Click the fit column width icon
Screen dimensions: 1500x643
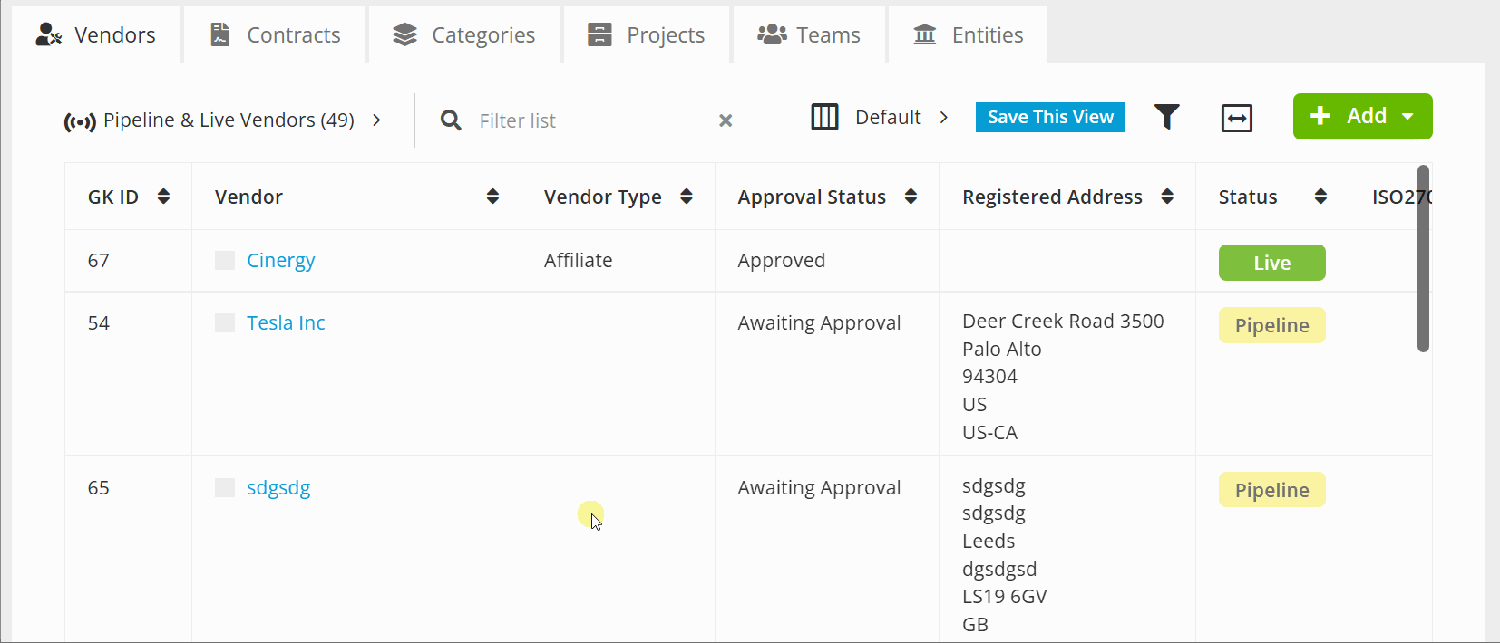click(x=1236, y=118)
